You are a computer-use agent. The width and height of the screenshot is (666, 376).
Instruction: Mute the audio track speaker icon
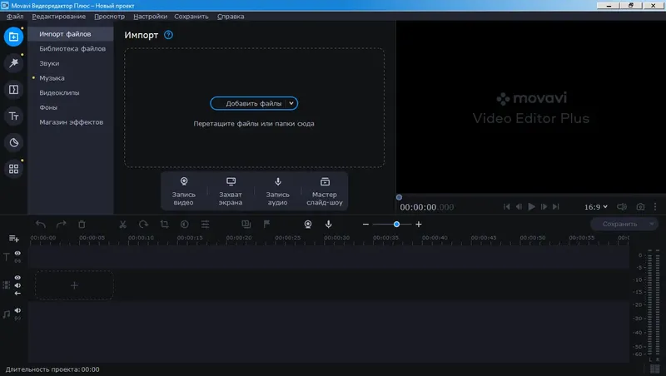click(17, 310)
